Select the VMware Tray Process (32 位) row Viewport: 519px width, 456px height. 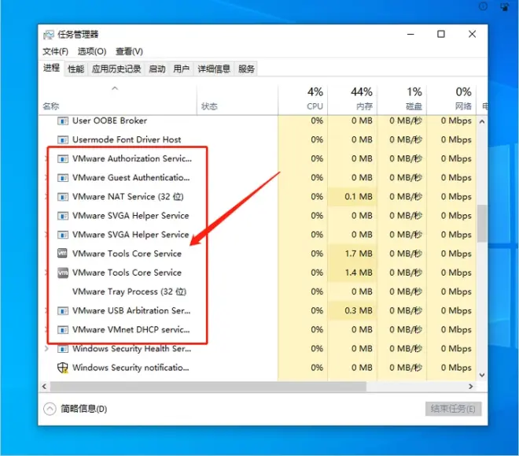pyautogui.click(x=257, y=291)
